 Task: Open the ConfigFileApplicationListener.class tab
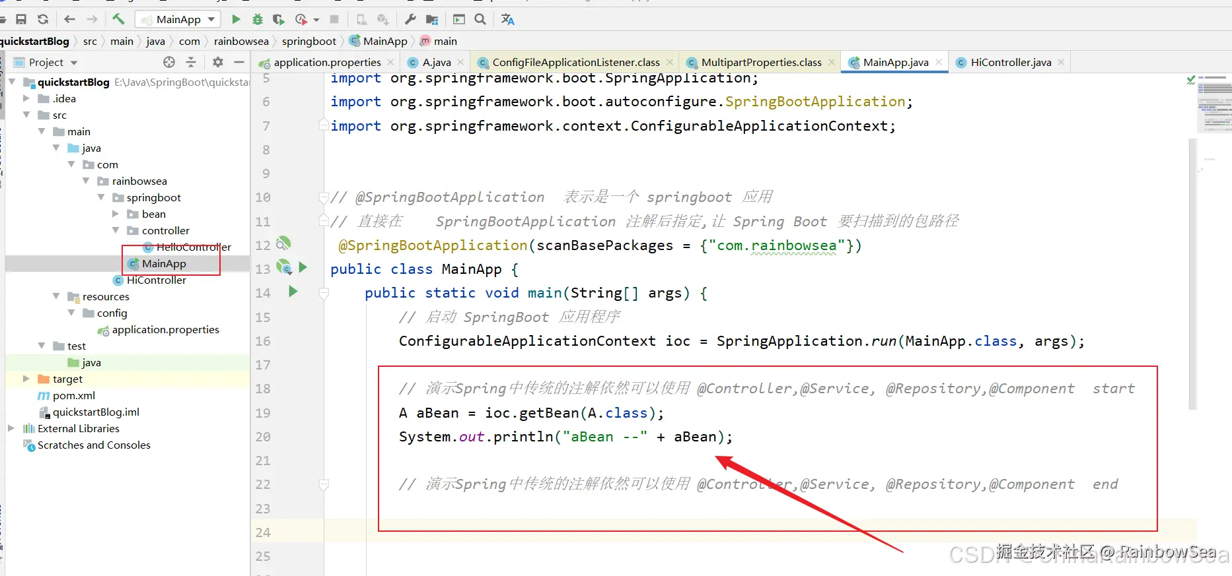[576, 62]
